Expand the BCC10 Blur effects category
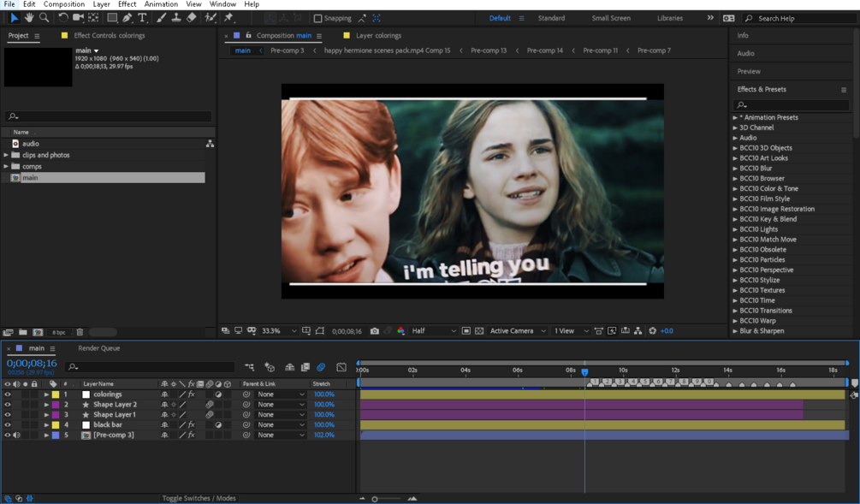 pyautogui.click(x=735, y=169)
